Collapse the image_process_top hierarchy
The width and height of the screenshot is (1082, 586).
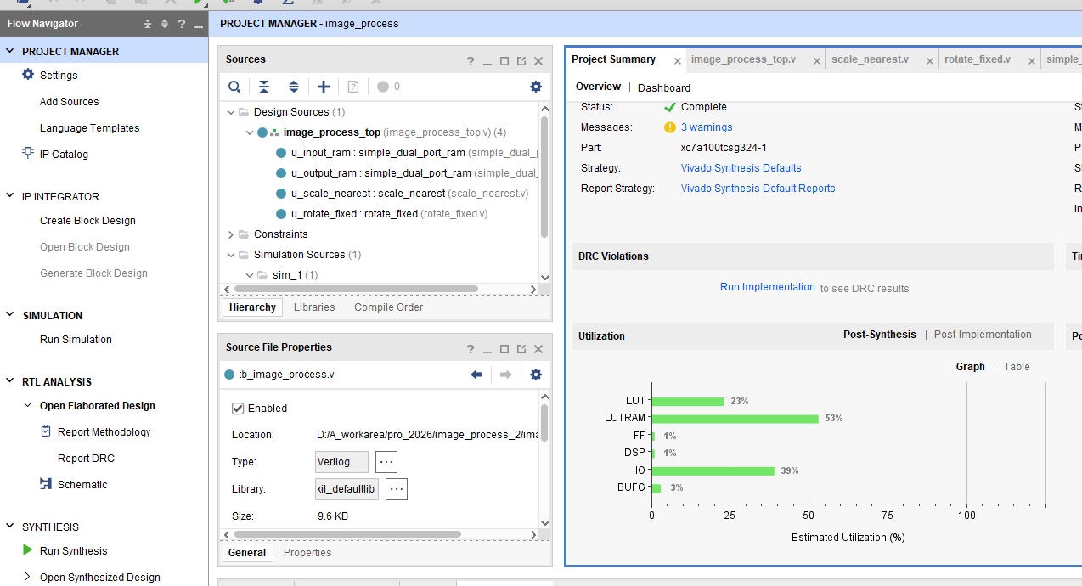[250, 132]
